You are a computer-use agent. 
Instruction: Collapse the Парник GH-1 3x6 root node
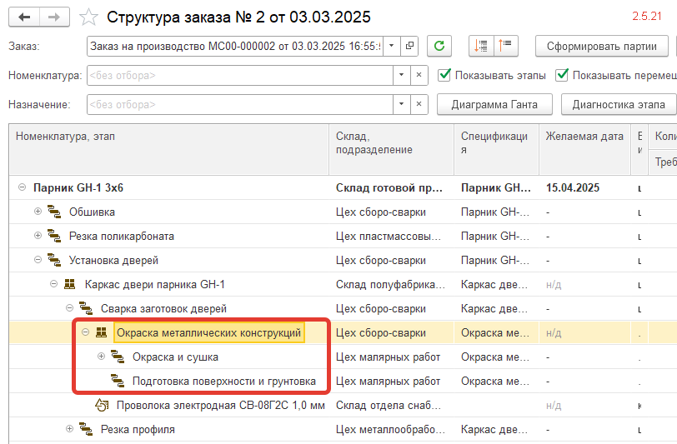pyautogui.click(x=22, y=187)
